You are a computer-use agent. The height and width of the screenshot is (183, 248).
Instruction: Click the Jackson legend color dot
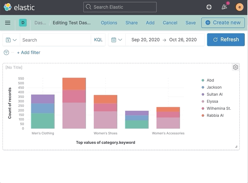click(203, 87)
